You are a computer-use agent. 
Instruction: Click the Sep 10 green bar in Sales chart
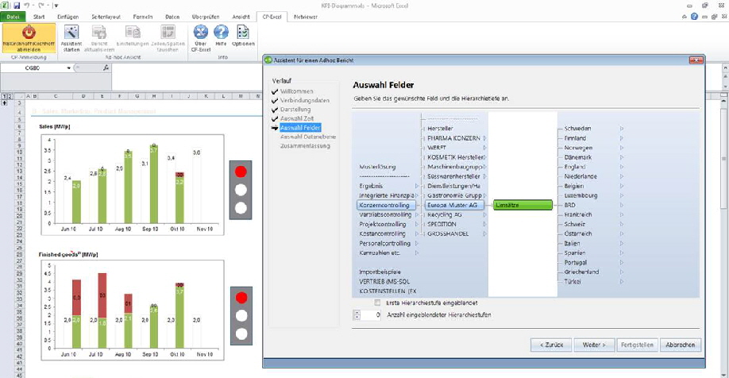154,184
